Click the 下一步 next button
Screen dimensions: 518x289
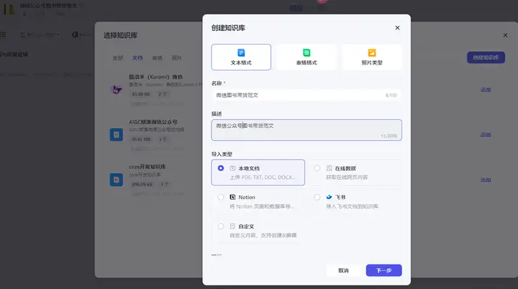[x=384, y=270]
